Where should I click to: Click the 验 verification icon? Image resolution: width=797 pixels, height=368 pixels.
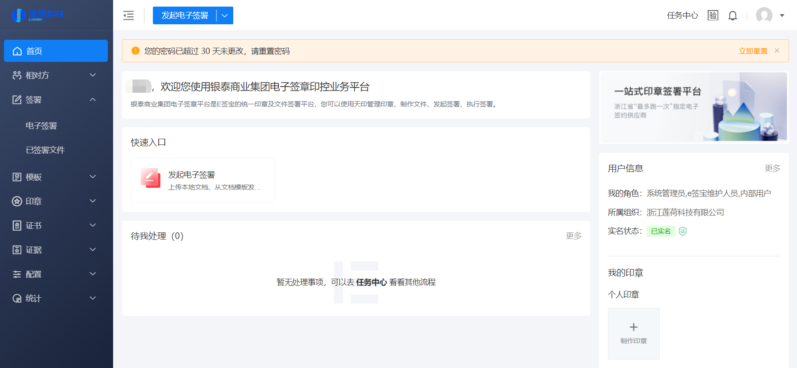pyautogui.click(x=713, y=15)
